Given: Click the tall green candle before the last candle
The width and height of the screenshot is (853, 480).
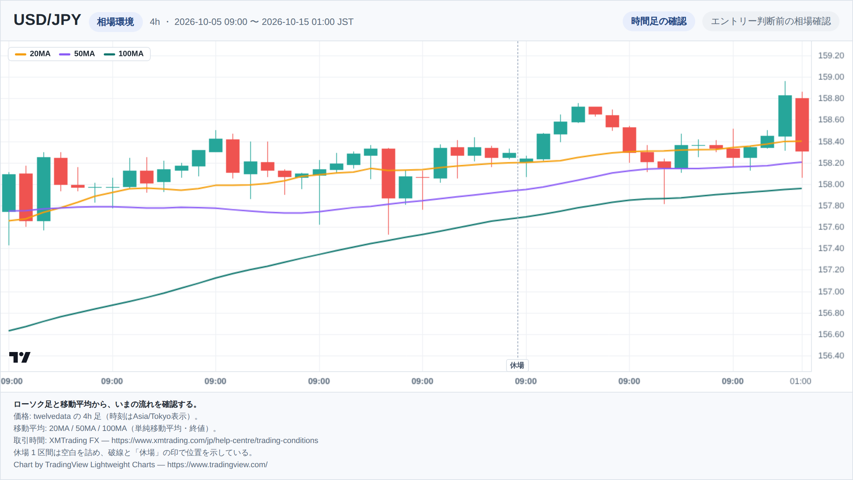Looking at the screenshot, I should pos(785,116).
